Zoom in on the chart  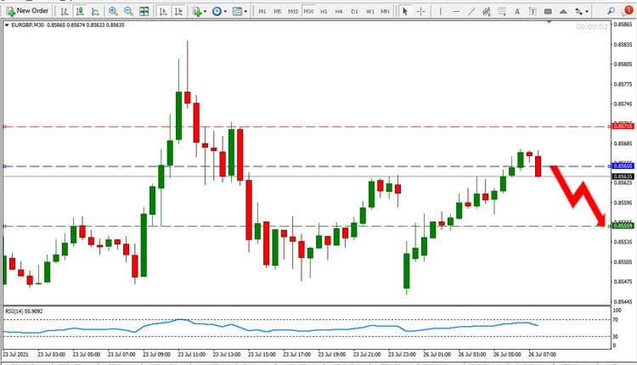click(x=113, y=11)
